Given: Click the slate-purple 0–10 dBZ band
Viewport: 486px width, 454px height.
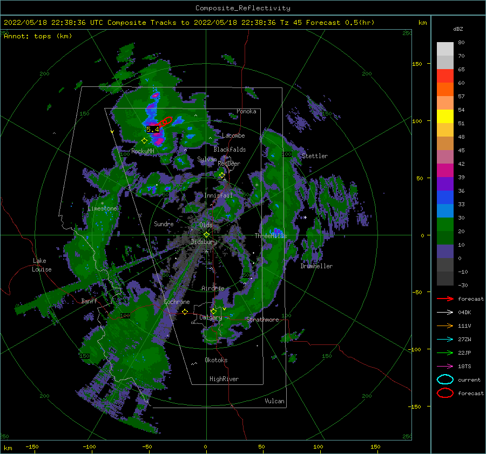Looking at the screenshot, I should pos(445,252).
